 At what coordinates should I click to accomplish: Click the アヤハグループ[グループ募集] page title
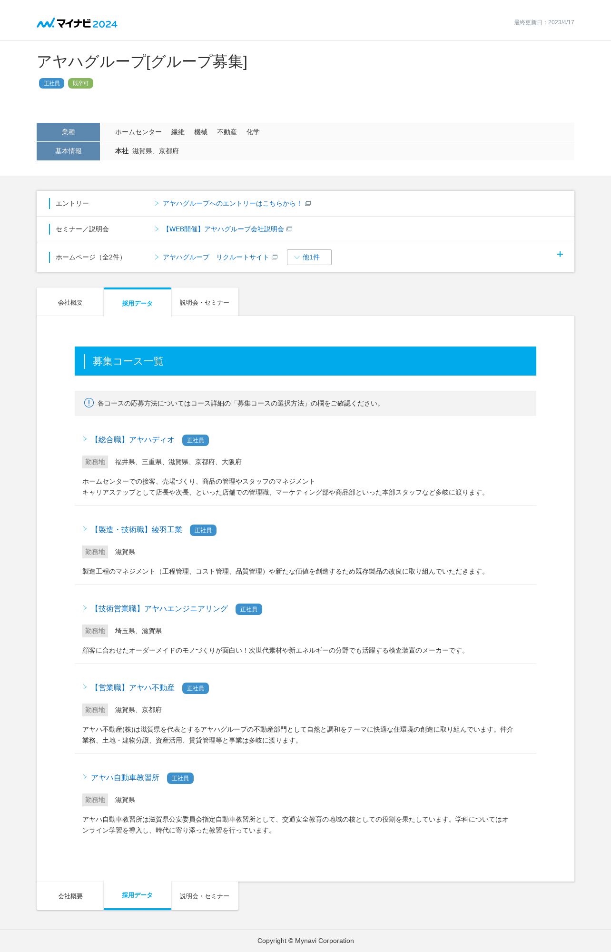point(142,62)
